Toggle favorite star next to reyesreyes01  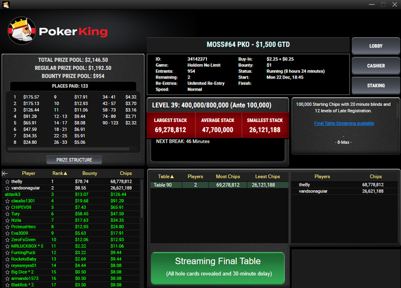(7, 266)
